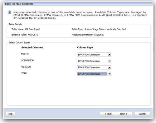
Task: Select the YEAR column label
Action: (24, 73)
